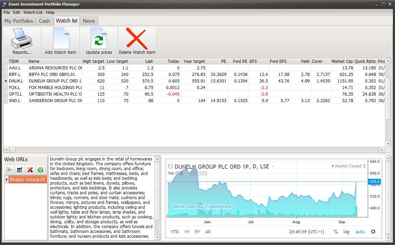Toggle log scale on the chart
395x245 pixels.
[x=346, y=232]
